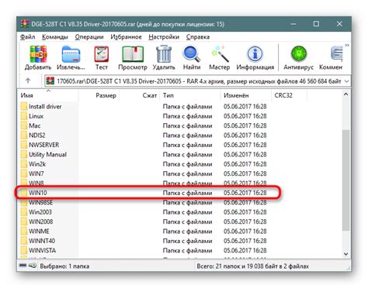Expand the archive path dropdown arrow
Viewport: 368px width, 288px height.
click(347, 81)
